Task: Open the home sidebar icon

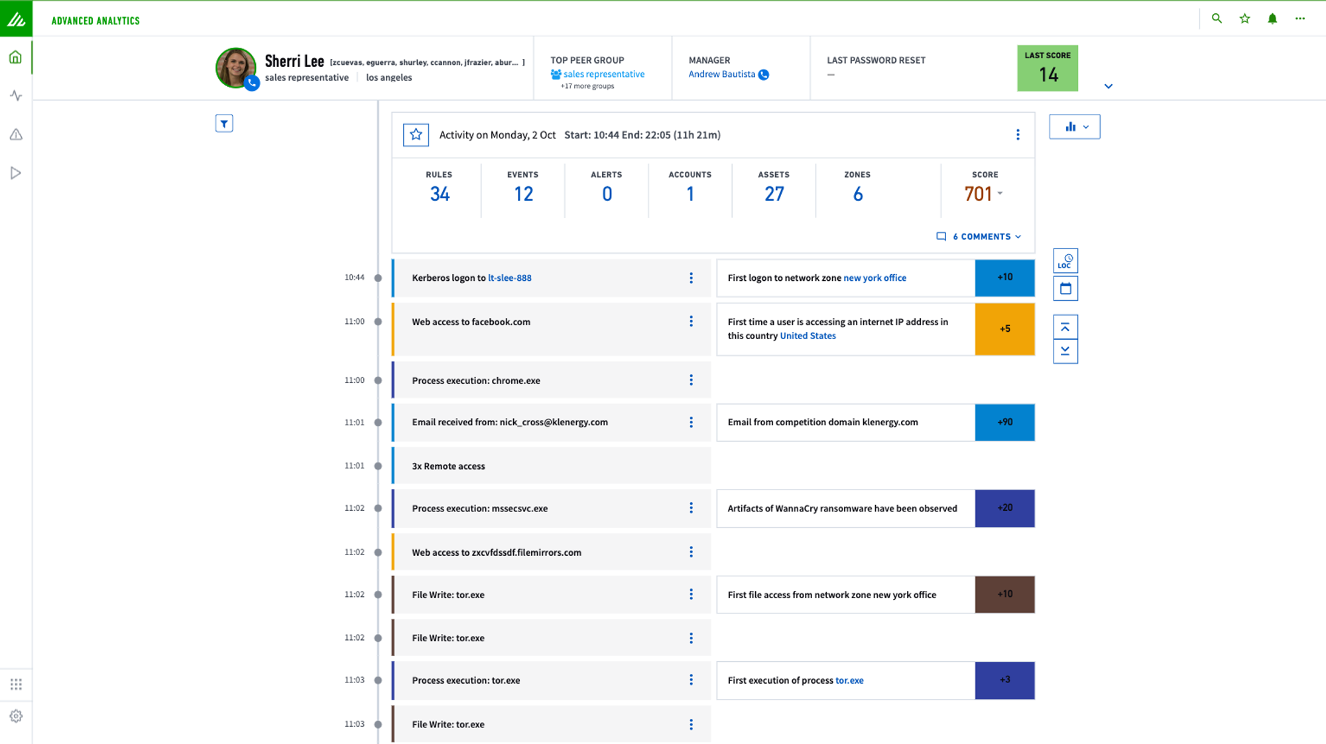Action: tap(16, 58)
